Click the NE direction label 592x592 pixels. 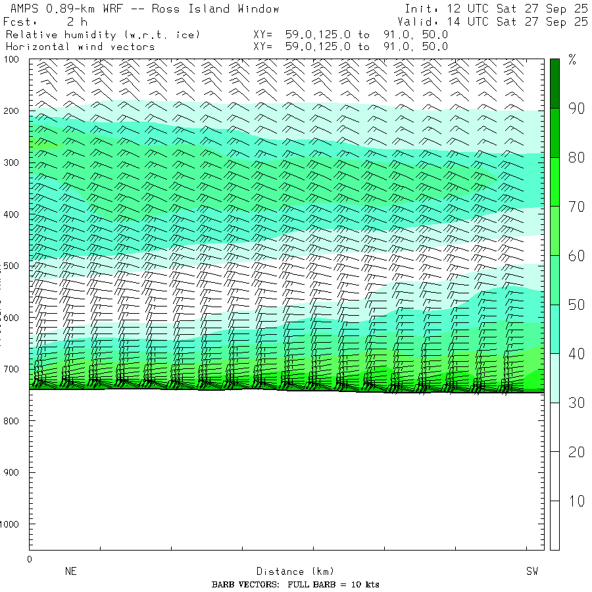pos(71,571)
